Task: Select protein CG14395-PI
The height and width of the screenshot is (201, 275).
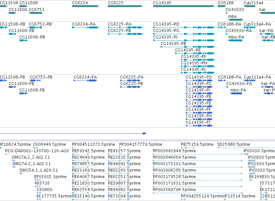Action: (x=199, y=93)
